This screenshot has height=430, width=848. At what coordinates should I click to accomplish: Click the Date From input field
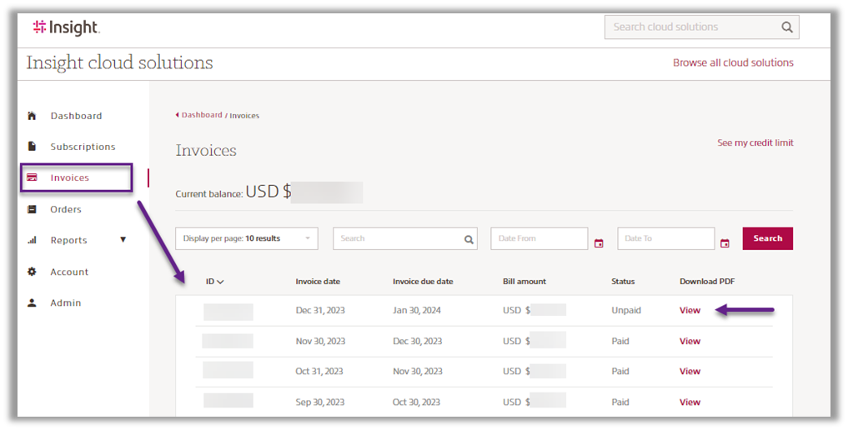coord(539,238)
